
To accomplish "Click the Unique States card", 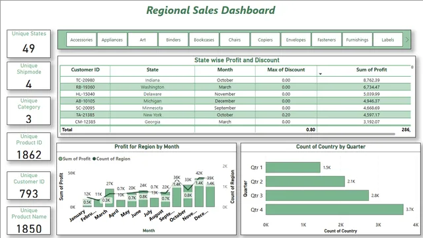I will pos(29,44).
